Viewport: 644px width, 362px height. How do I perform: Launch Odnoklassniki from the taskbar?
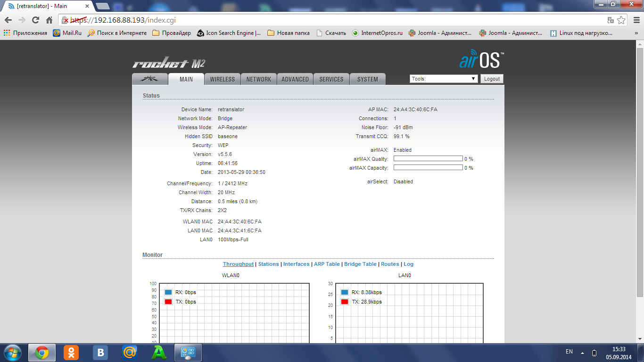click(71, 353)
